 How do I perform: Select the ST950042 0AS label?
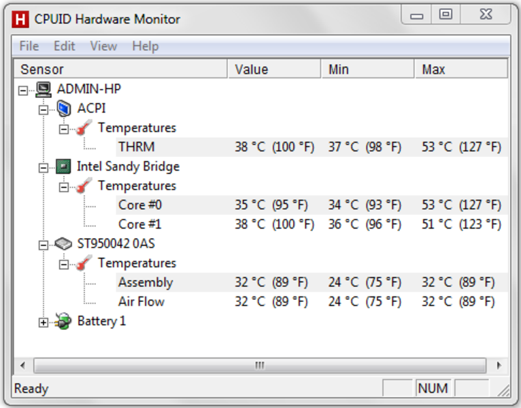coord(116,243)
